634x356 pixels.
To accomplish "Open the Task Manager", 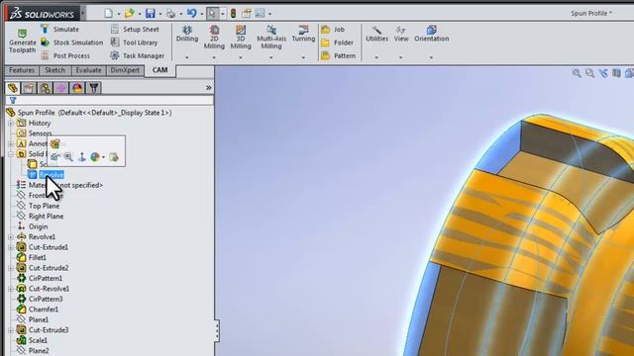I will 137,55.
